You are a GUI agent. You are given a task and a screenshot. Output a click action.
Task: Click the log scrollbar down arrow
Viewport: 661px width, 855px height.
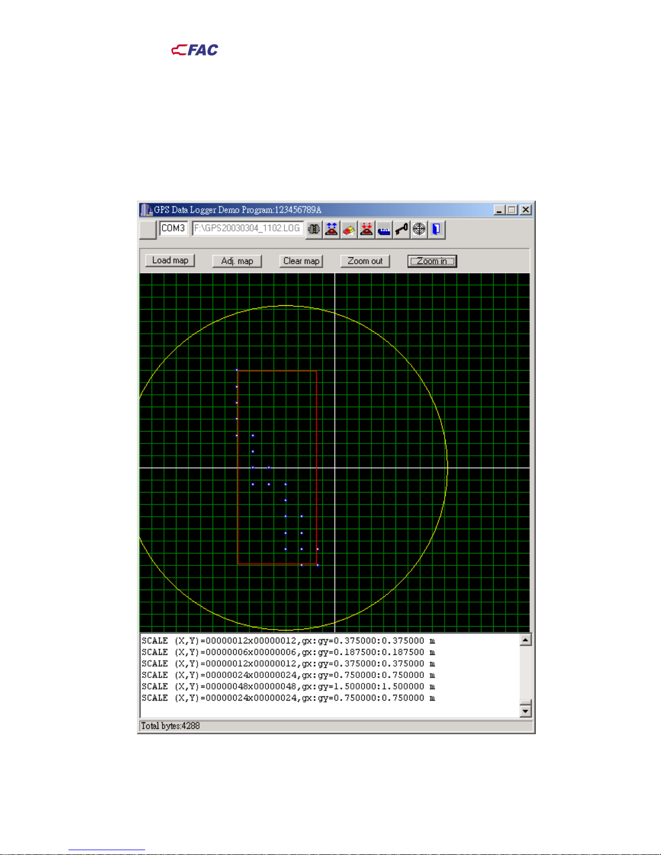[526, 711]
